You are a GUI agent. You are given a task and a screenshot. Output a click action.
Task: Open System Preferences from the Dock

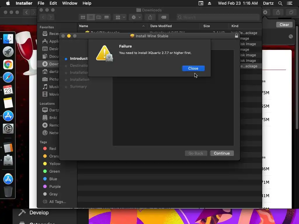pyautogui.click(x=8, y=129)
